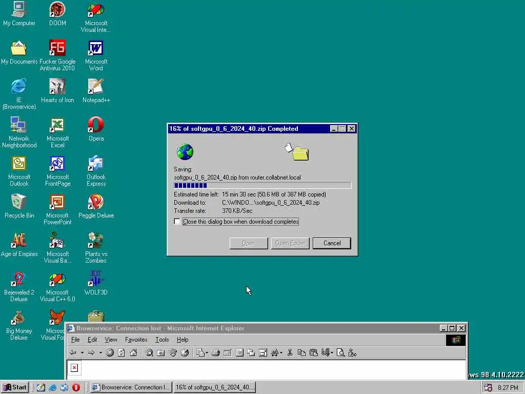Open the View menu in Internet Explorer
Image resolution: width=525 pixels, height=394 pixels.
(x=111, y=340)
